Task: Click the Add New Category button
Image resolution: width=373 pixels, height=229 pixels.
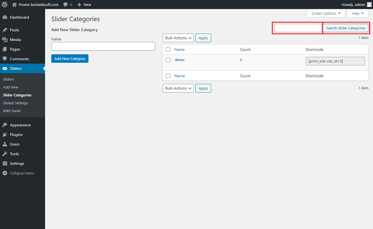Action: tap(70, 59)
